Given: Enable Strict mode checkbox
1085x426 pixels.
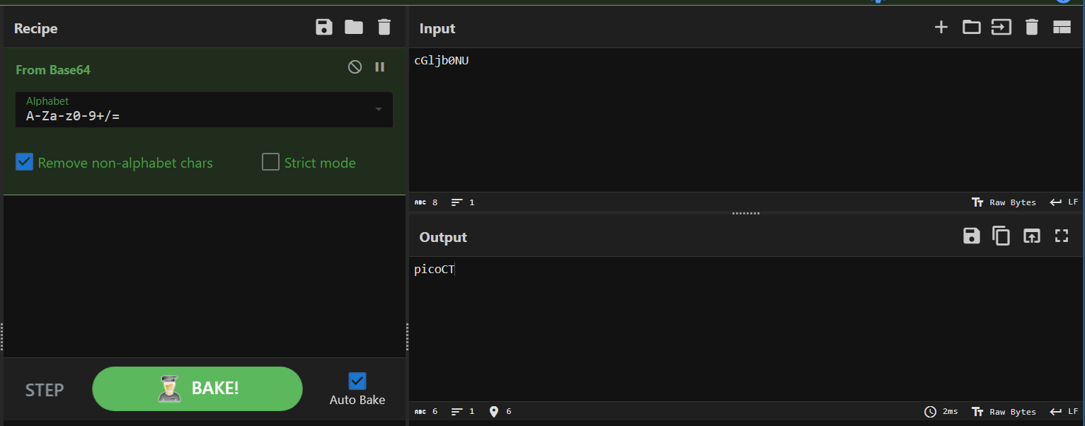Looking at the screenshot, I should 271,163.
